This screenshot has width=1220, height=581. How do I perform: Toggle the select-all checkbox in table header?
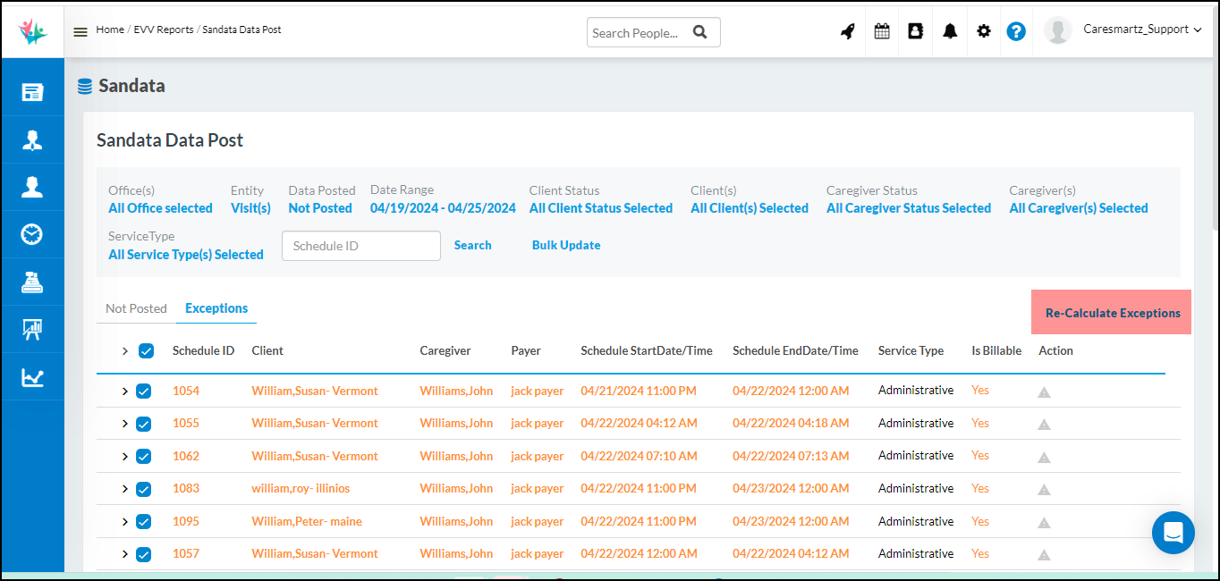147,351
